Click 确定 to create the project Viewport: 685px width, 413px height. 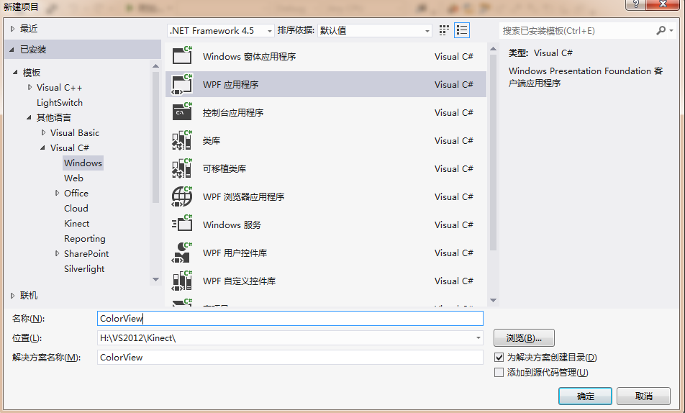click(x=585, y=396)
